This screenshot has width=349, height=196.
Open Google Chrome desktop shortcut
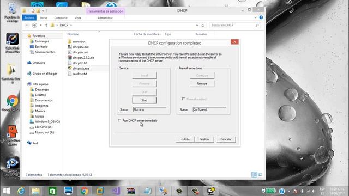(x=12, y=103)
